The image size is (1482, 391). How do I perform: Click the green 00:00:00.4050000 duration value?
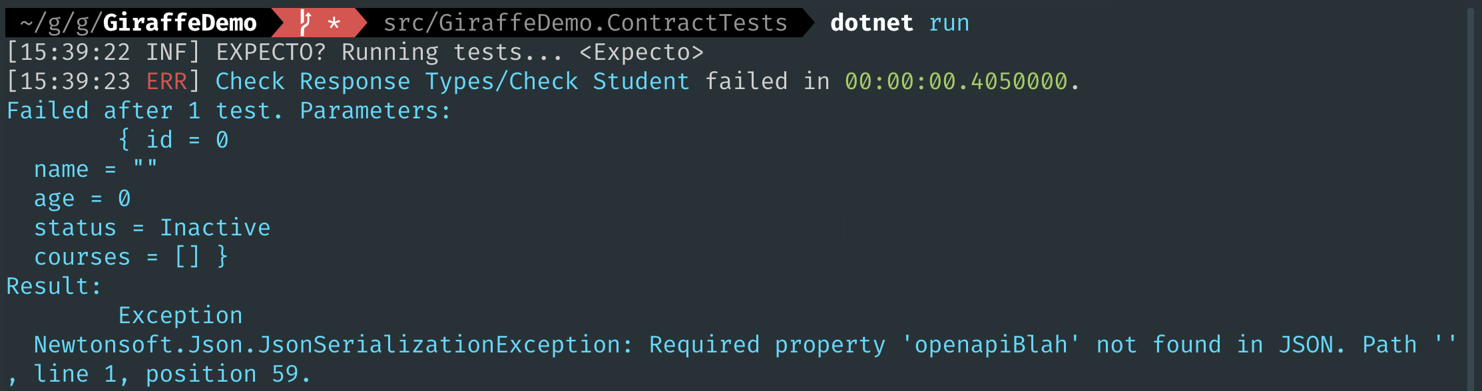click(956, 82)
